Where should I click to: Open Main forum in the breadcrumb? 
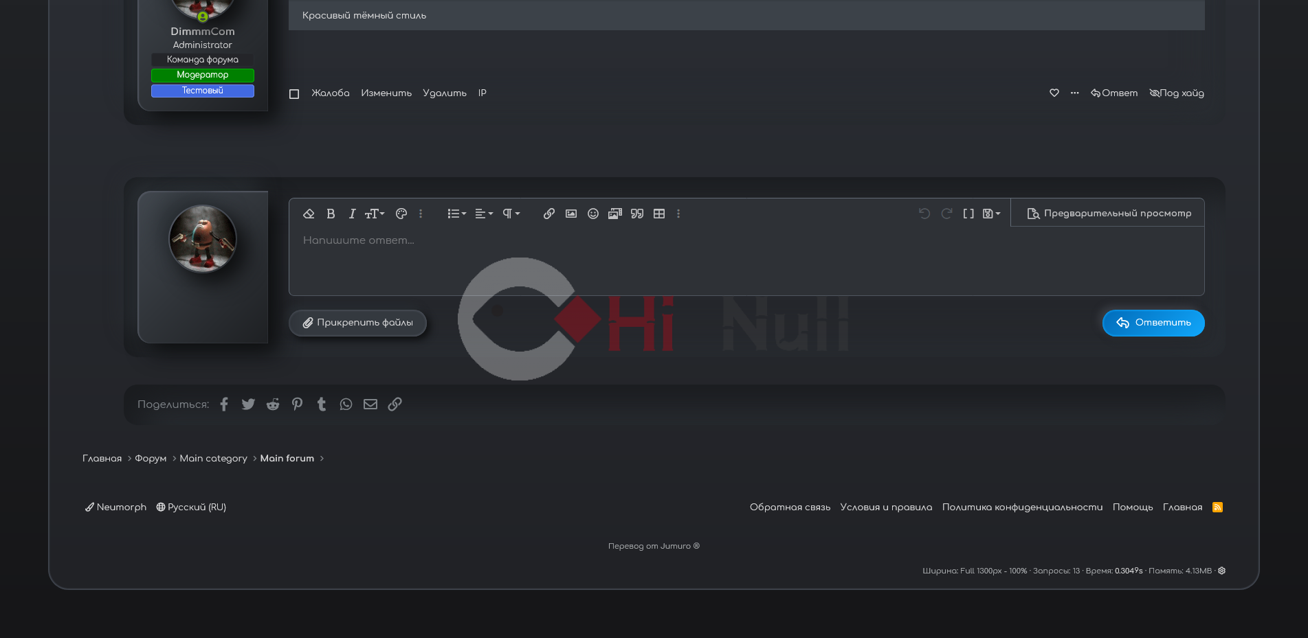tap(287, 459)
